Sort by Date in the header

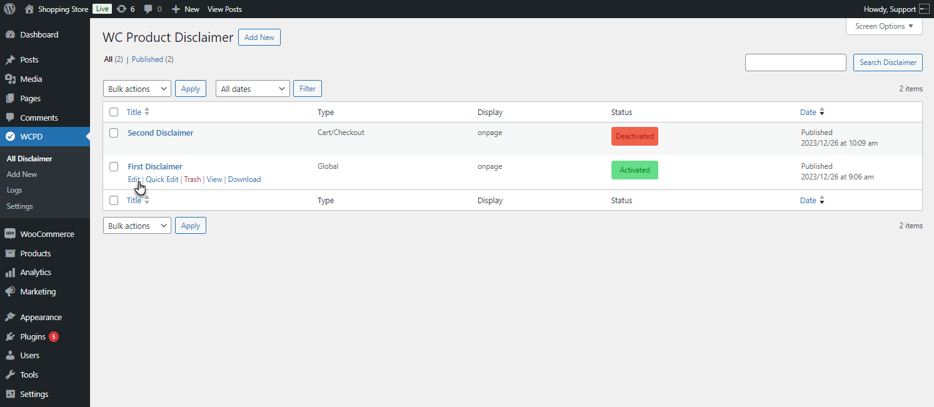tap(812, 112)
